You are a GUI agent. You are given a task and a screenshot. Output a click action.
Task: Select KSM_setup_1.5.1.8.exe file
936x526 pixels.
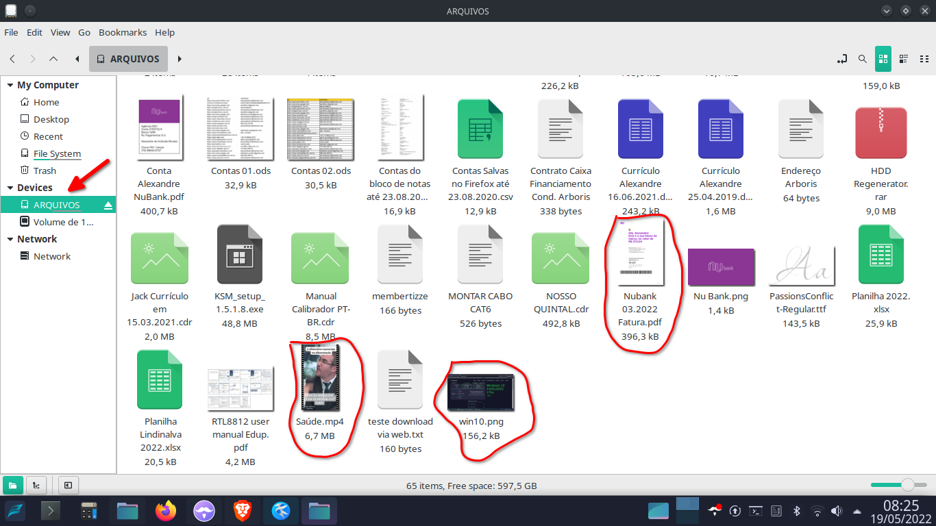click(239, 277)
